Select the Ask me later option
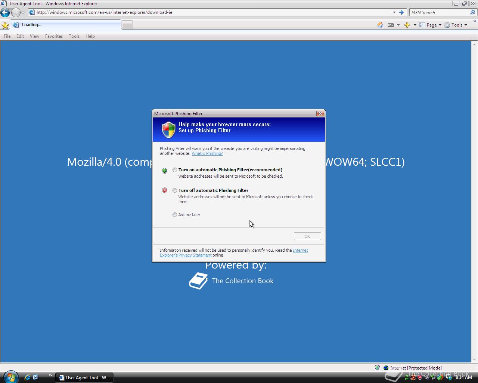The image size is (478, 383). [x=175, y=215]
